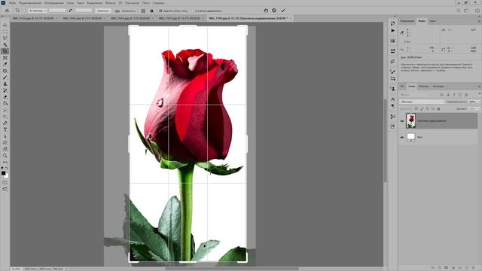Viewport: 482px width, 271px height.
Task: Set the background color swatch
Action: (7, 175)
